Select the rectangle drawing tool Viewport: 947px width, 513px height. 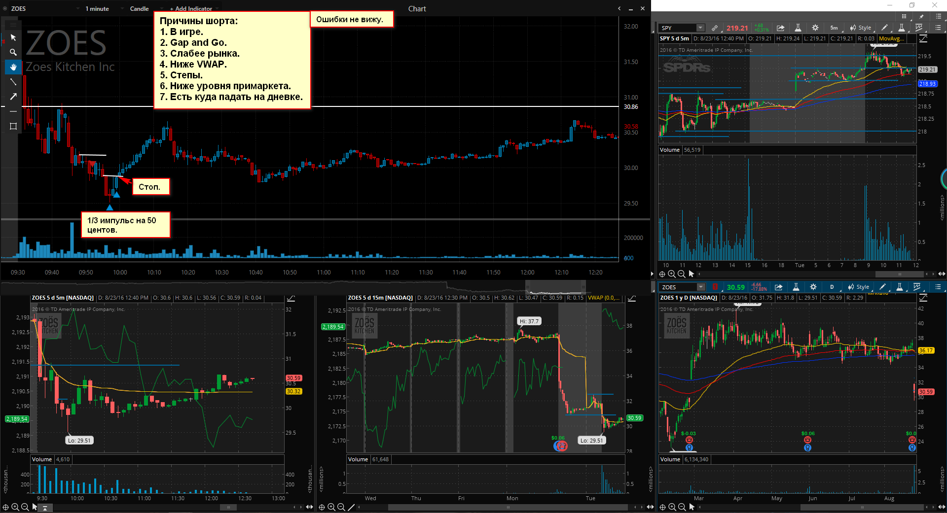pos(13,126)
